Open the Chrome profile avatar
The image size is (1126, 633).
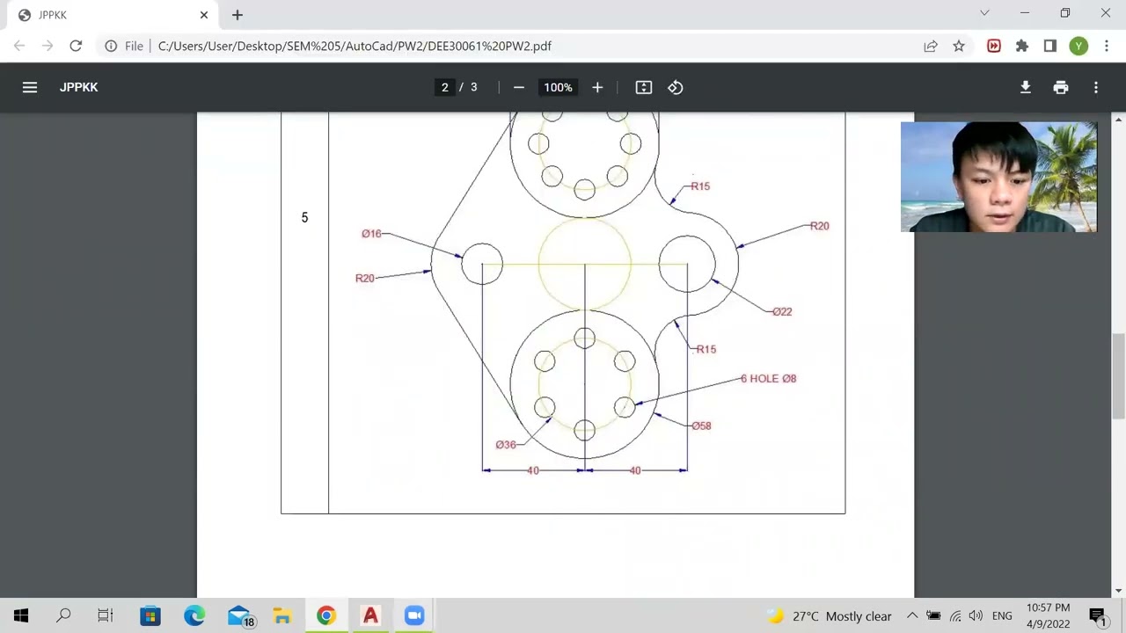pos(1078,46)
